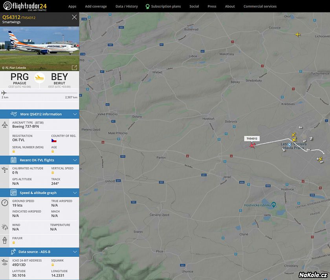Expand Data source - ADS-B section

(x=40, y=252)
